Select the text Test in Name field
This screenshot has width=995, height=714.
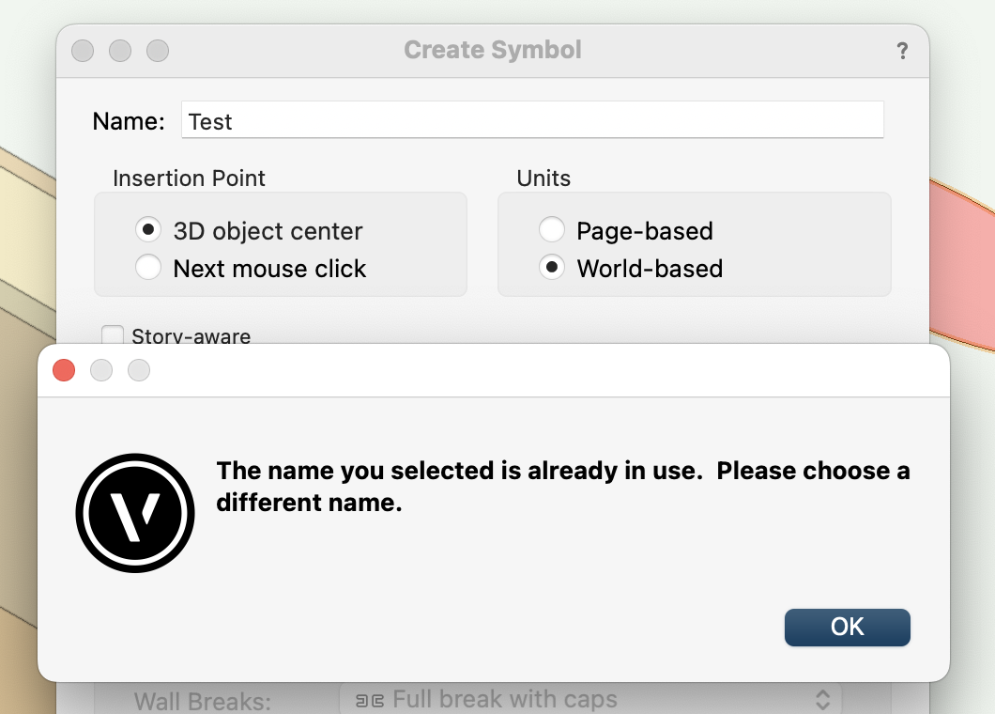pos(210,121)
